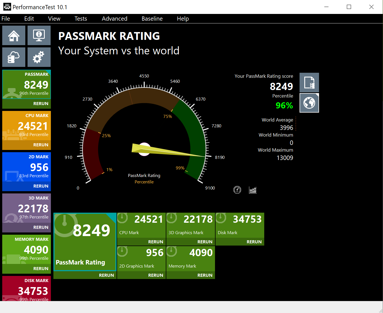
Task: Click the stopwatch icon on 3D Graphics Mark tile
Action: tap(172, 218)
